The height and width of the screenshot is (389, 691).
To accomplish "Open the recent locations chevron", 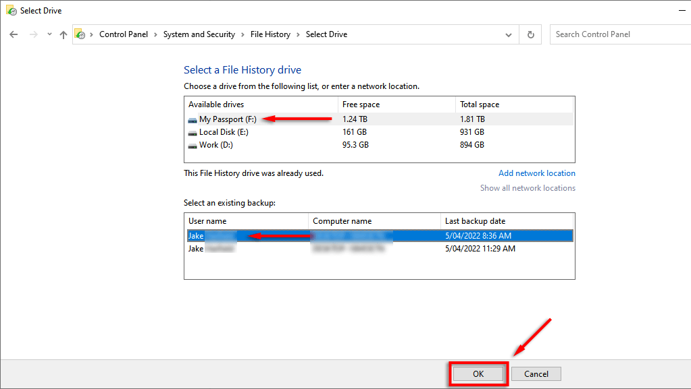I will pos(49,34).
